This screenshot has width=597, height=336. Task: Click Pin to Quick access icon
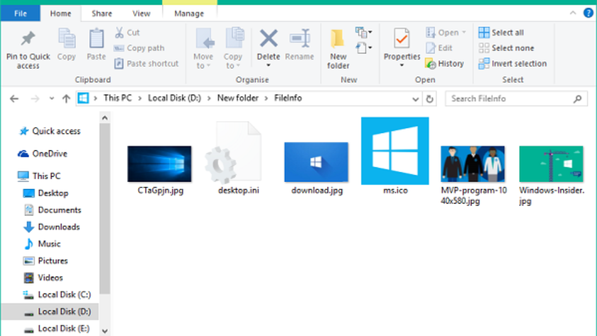(27, 39)
